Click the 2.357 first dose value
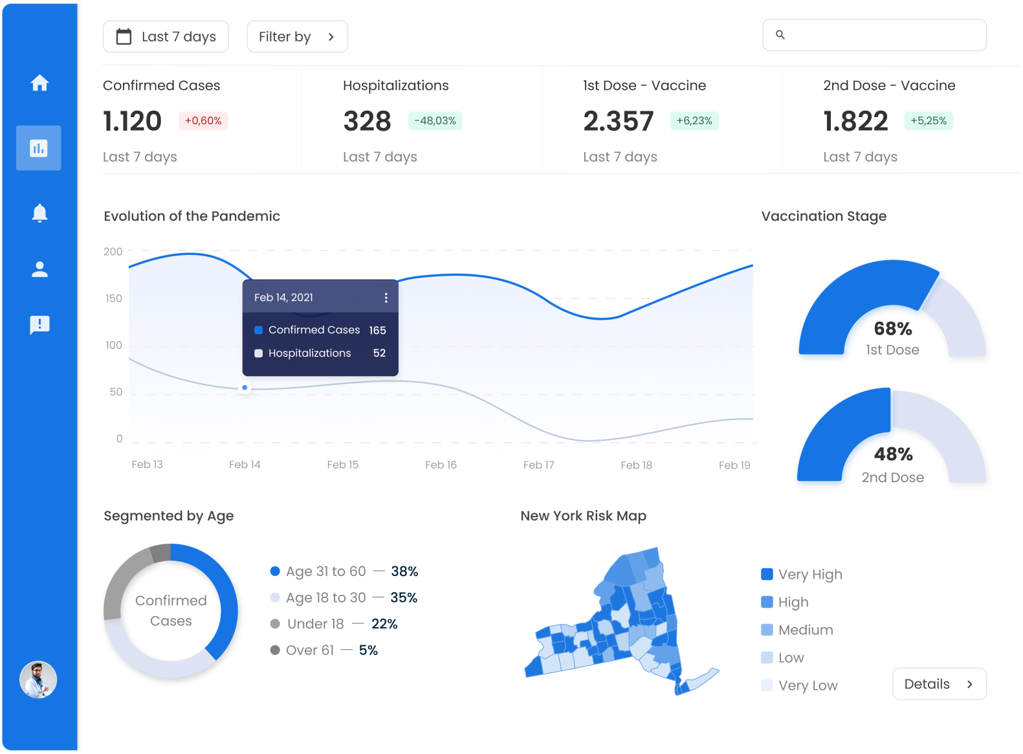This screenshot has width=1023, height=754. coord(619,121)
